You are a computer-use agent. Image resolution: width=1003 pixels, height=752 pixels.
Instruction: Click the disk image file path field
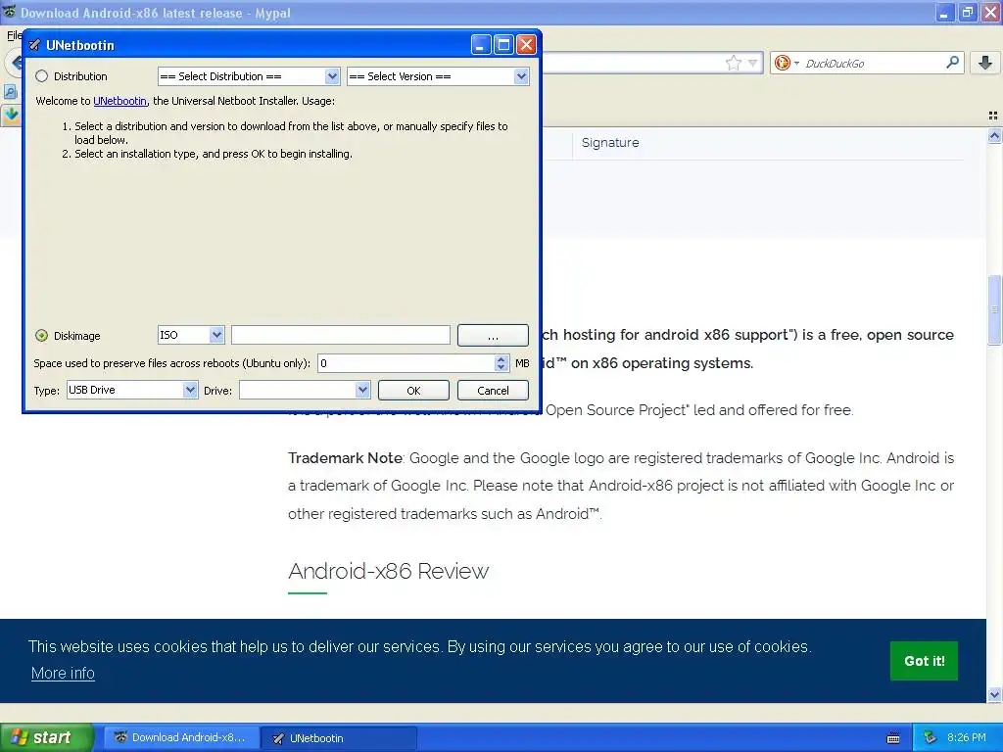[x=340, y=335]
